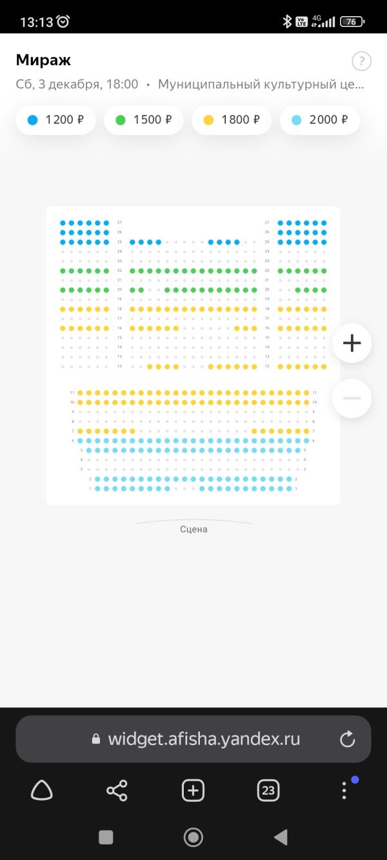Screen dimensions: 387x860
Task: Open Yandex Alice assistant icon
Action: pos(42,790)
